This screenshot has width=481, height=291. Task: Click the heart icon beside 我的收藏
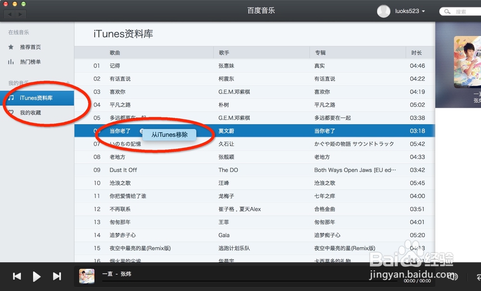pyautogui.click(x=11, y=112)
